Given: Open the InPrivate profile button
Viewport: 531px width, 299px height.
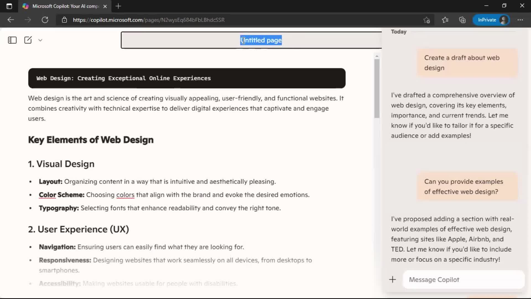Looking at the screenshot, I should point(491,20).
